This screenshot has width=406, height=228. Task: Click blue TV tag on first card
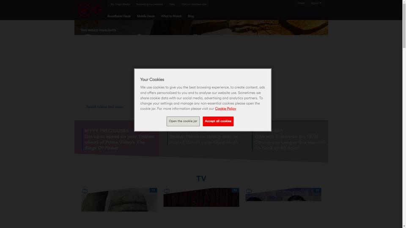[x=153, y=190]
